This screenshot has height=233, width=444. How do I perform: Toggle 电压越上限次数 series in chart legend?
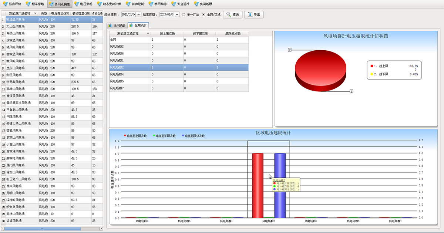[x=135, y=136]
